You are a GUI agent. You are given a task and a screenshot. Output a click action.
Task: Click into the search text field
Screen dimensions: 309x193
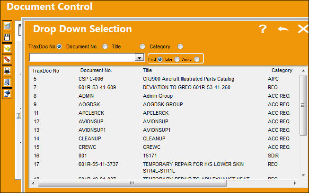point(82,58)
